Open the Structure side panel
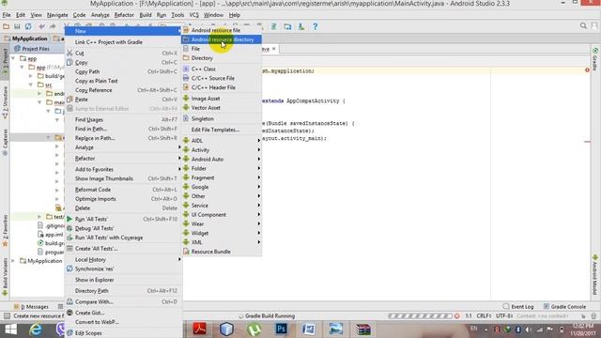Viewport: 601px width, 338px height. click(5, 102)
